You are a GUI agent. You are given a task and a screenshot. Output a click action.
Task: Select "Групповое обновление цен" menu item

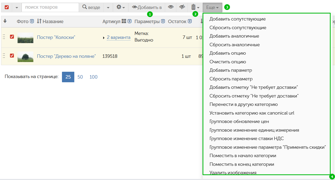point(239,121)
